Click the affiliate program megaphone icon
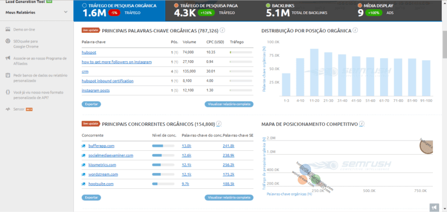Image resolution: width=447 pixels, height=212 pixels. (8, 58)
